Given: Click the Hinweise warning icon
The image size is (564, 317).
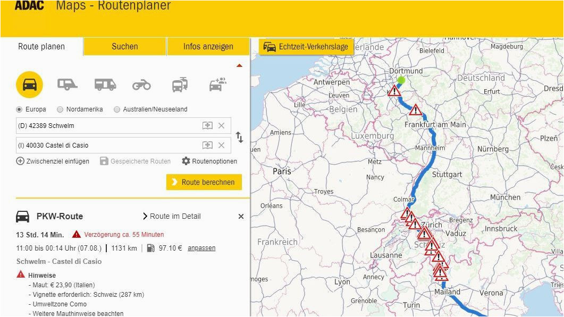Looking at the screenshot, I should click(21, 275).
